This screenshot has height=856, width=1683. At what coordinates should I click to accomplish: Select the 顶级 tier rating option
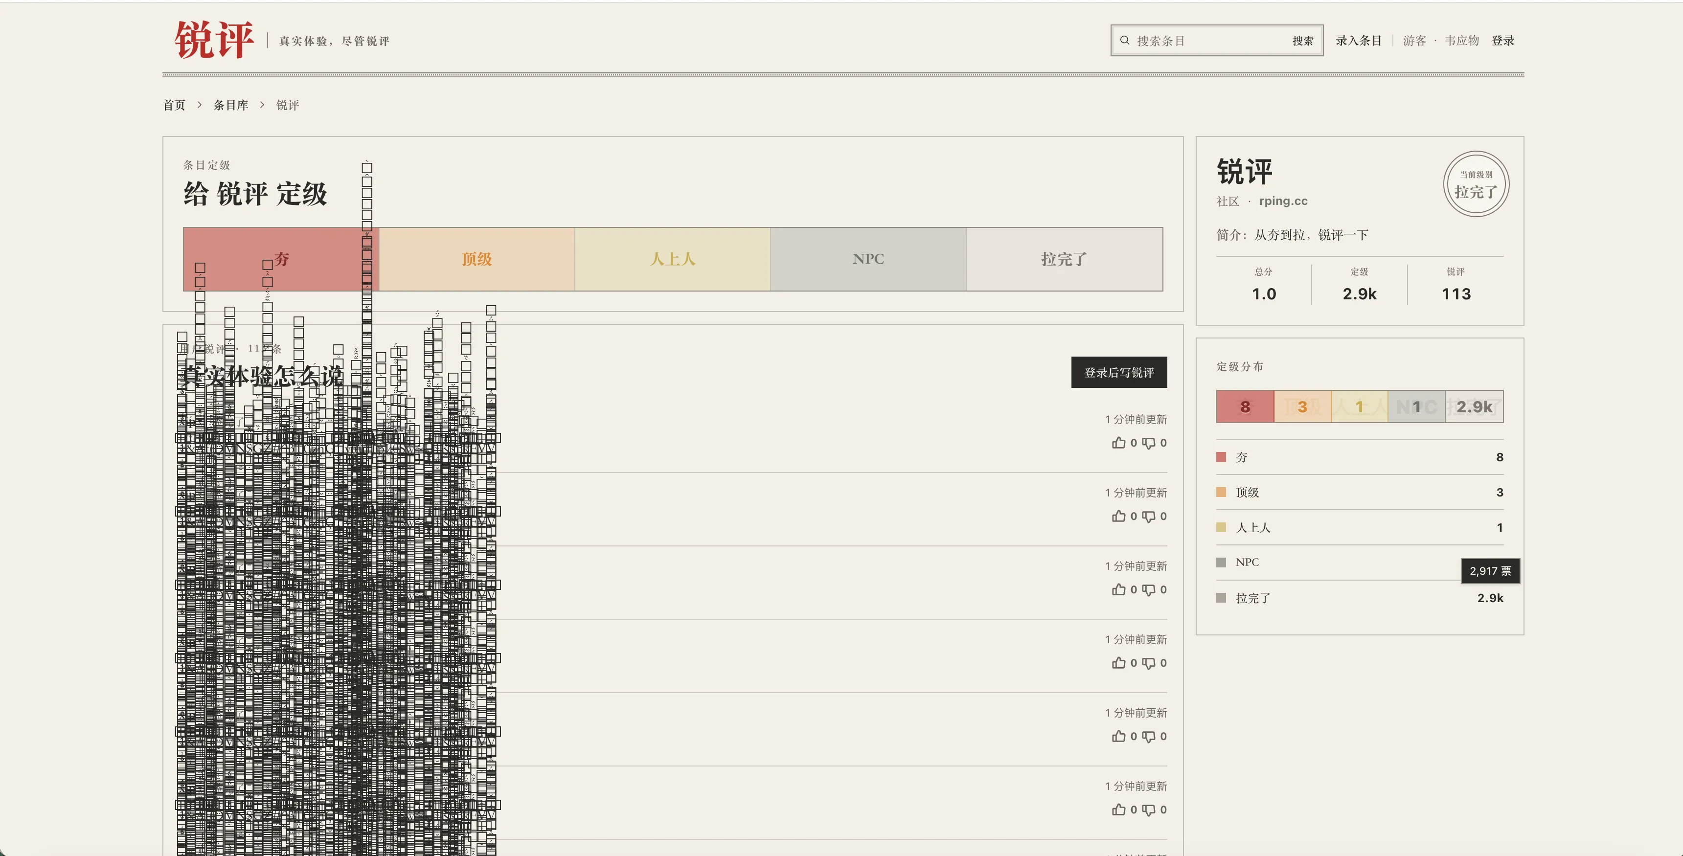477,259
